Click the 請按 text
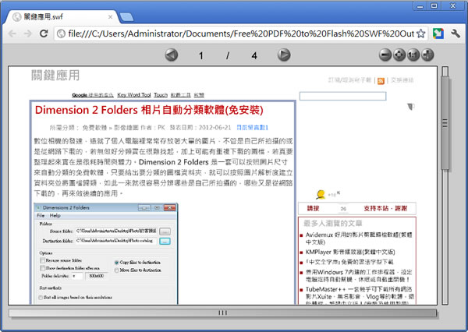Viewport: 468px width, 332px height. [313, 209]
